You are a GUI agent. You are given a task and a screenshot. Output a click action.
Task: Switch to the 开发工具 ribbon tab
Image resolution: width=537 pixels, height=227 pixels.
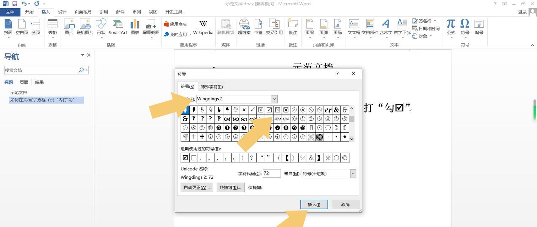click(x=174, y=12)
